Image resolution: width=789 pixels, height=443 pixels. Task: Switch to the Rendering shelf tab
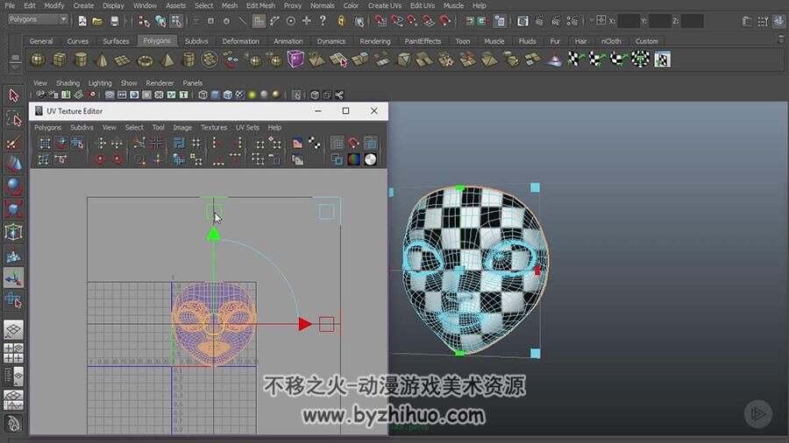pos(375,41)
